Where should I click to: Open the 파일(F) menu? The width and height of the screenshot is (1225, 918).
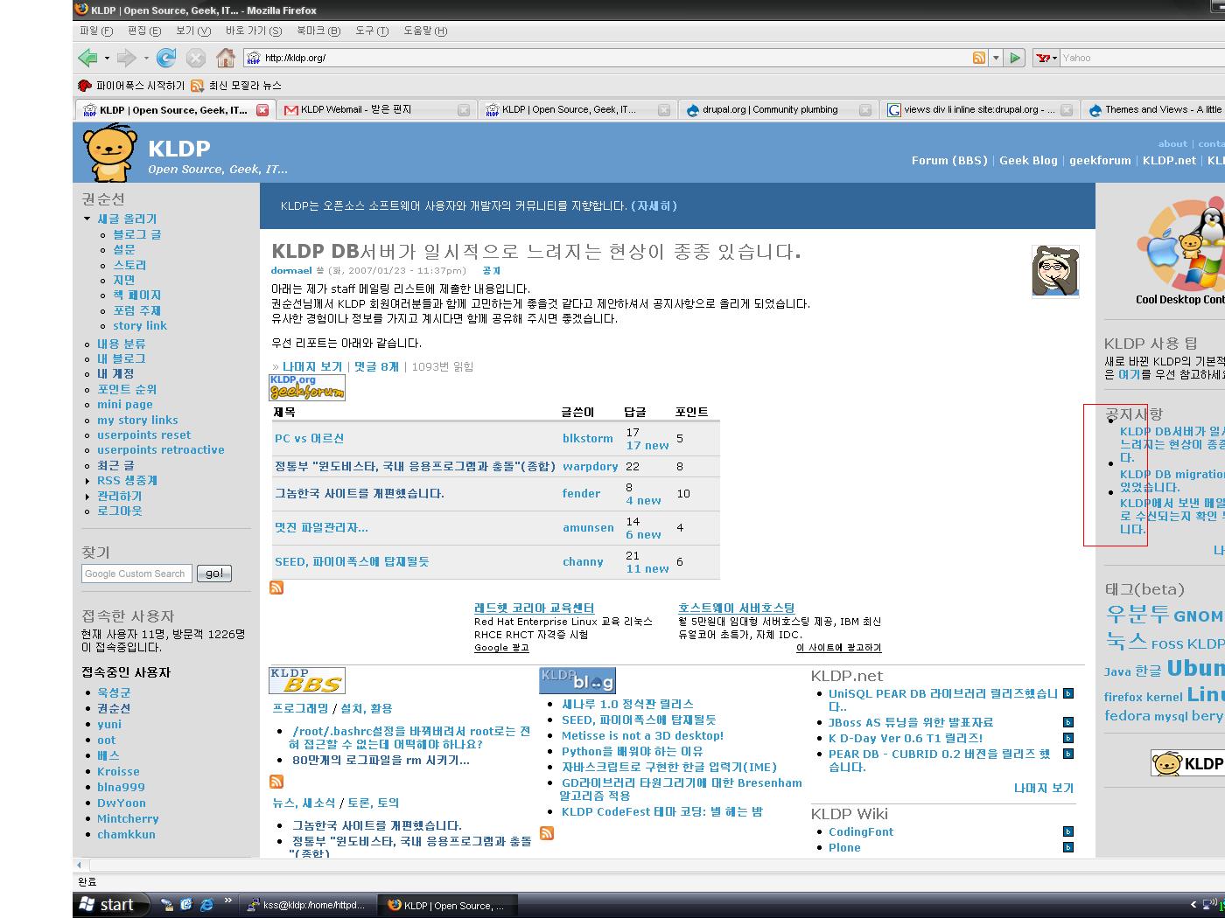coord(96,31)
